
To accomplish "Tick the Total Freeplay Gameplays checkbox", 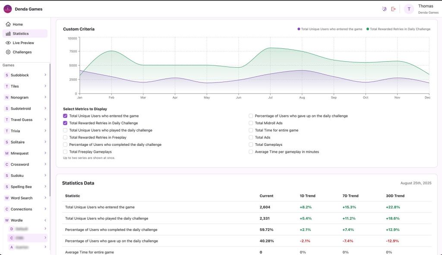I will [x=65, y=152].
